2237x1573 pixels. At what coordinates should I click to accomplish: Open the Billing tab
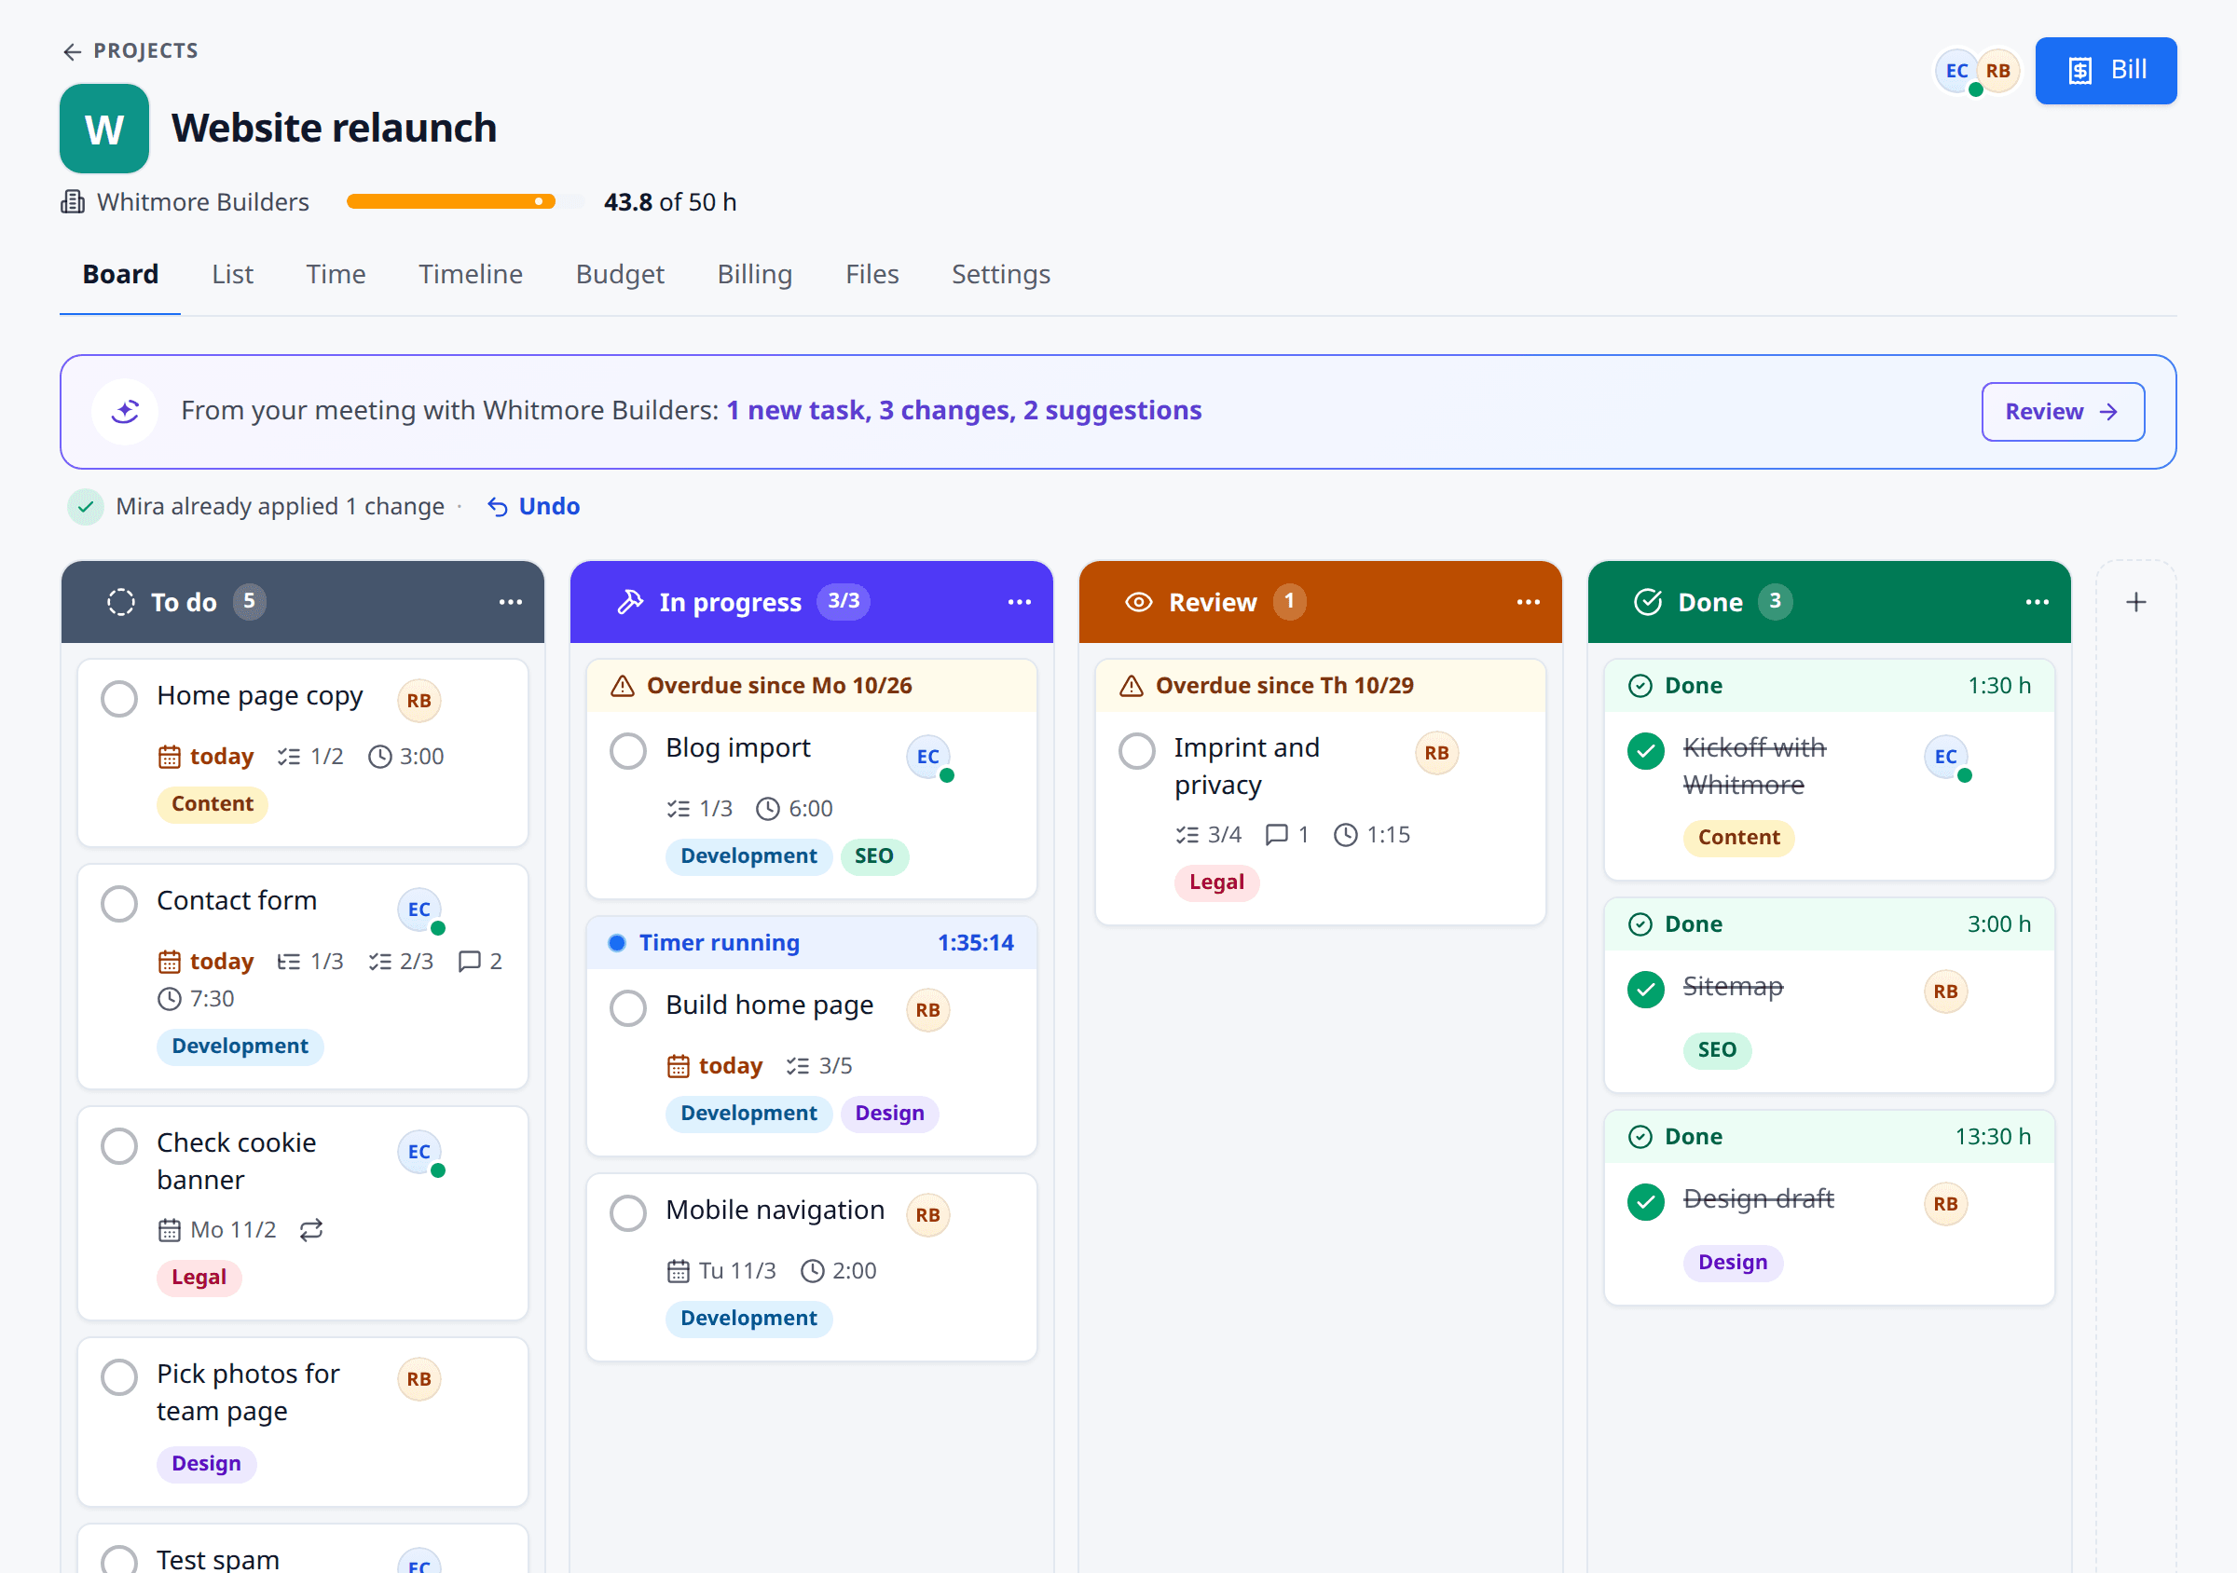click(755, 275)
